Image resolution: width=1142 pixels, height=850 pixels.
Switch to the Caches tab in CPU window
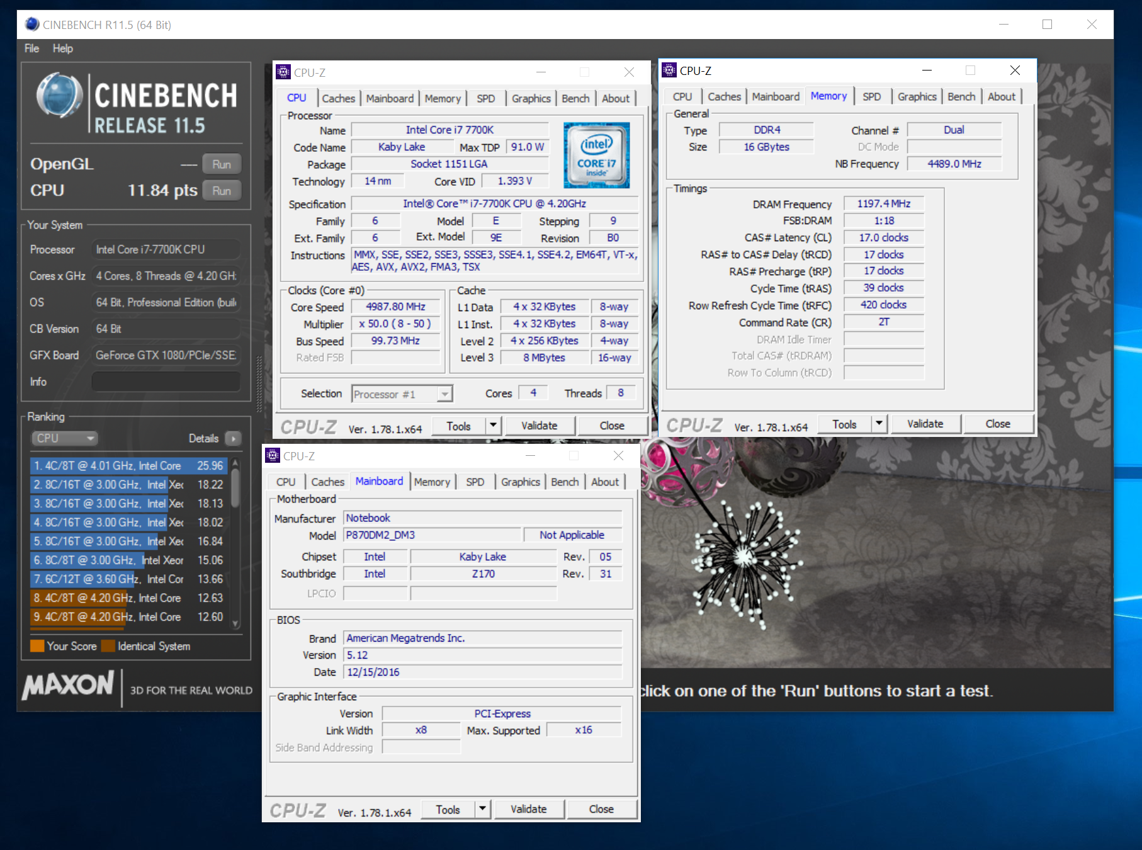tap(338, 98)
